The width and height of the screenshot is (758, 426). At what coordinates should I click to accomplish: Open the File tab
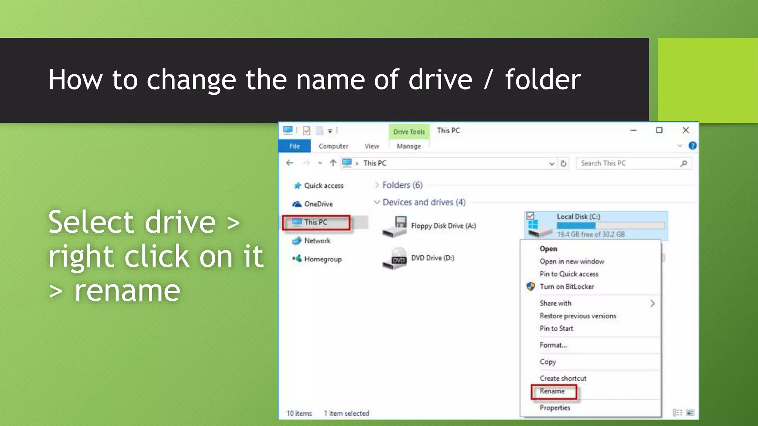[295, 146]
